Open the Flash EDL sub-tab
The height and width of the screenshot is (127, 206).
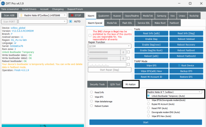click(x=127, y=23)
